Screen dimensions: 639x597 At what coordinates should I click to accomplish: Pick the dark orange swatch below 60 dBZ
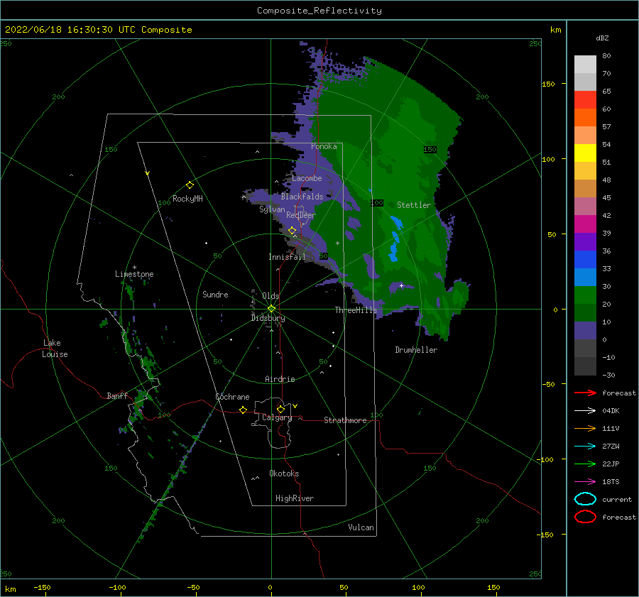coord(585,117)
